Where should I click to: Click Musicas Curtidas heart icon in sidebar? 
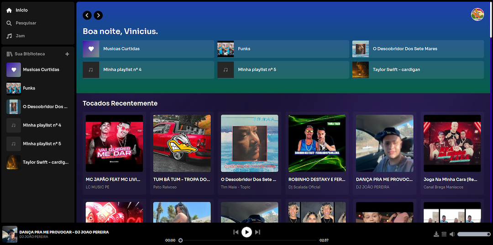point(14,70)
